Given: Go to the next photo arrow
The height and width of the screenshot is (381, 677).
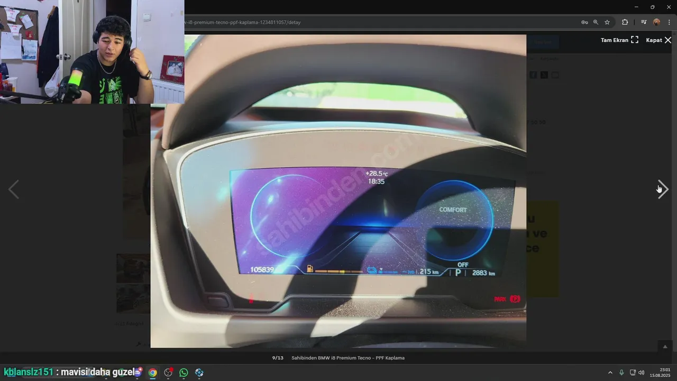Looking at the screenshot, I should [x=663, y=189].
